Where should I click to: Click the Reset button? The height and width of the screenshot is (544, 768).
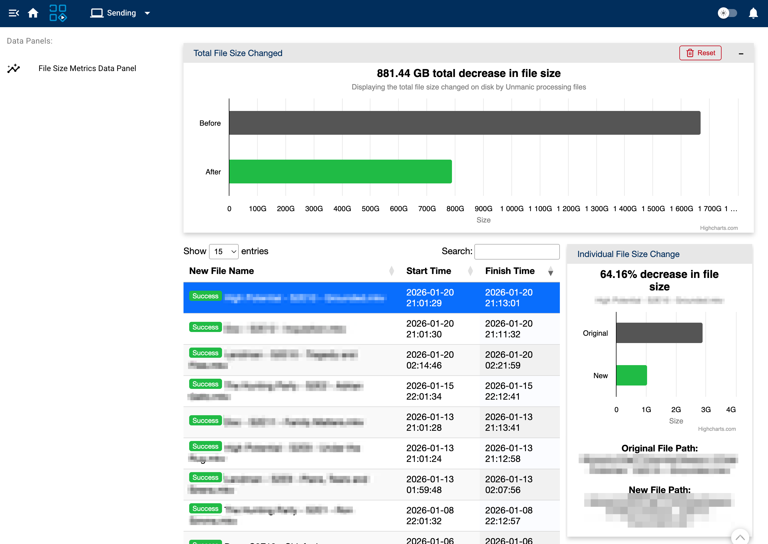[x=700, y=53]
